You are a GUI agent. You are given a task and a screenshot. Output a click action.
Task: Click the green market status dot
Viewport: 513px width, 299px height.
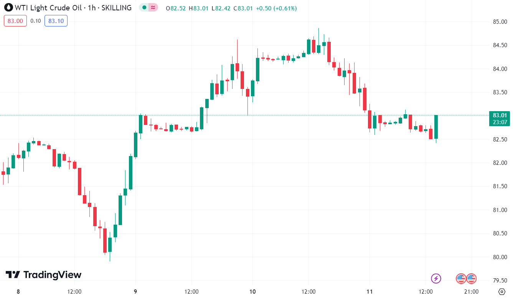(144, 8)
